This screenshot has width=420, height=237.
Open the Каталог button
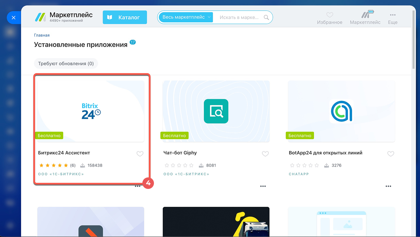(125, 17)
